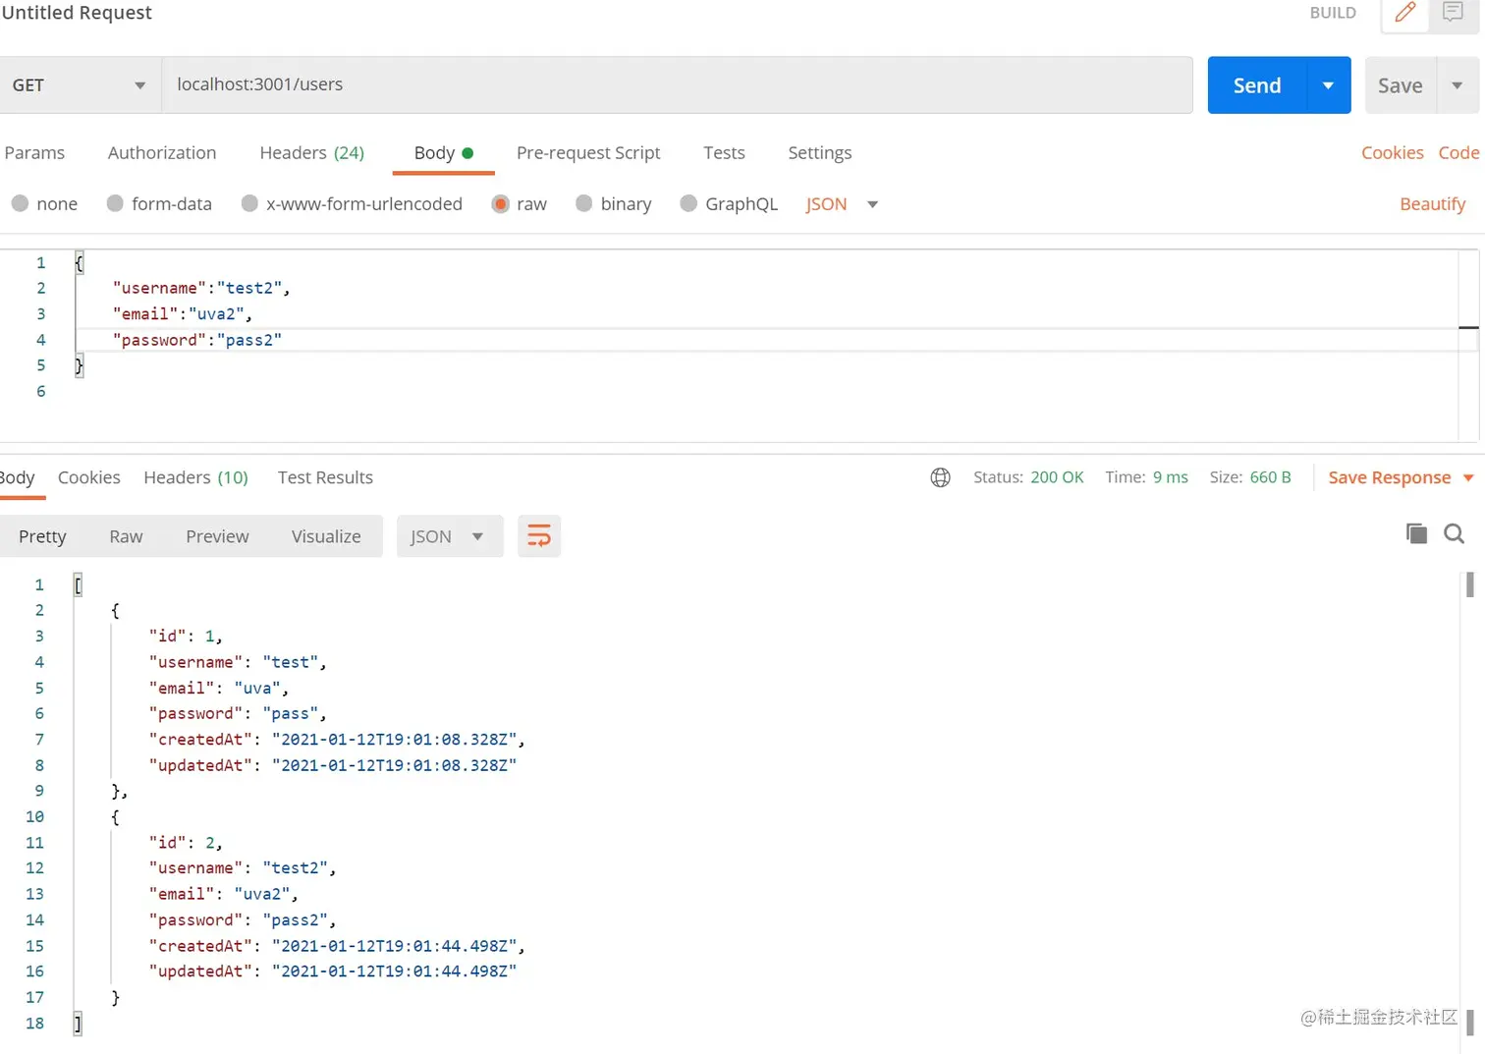The image size is (1485, 1054).
Task: Open the Params tab
Action: point(34,153)
